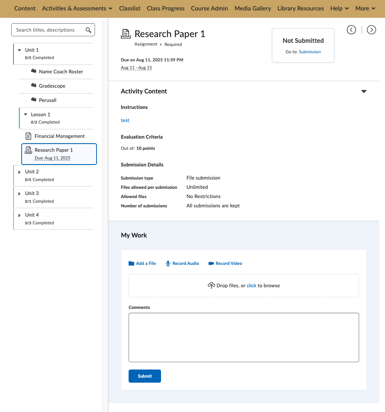The image size is (385, 412).
Task: Click inside the Comments text box
Action: click(244, 337)
